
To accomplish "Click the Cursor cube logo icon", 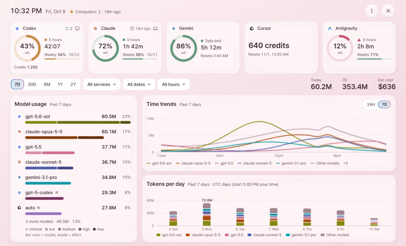I will point(252,28).
